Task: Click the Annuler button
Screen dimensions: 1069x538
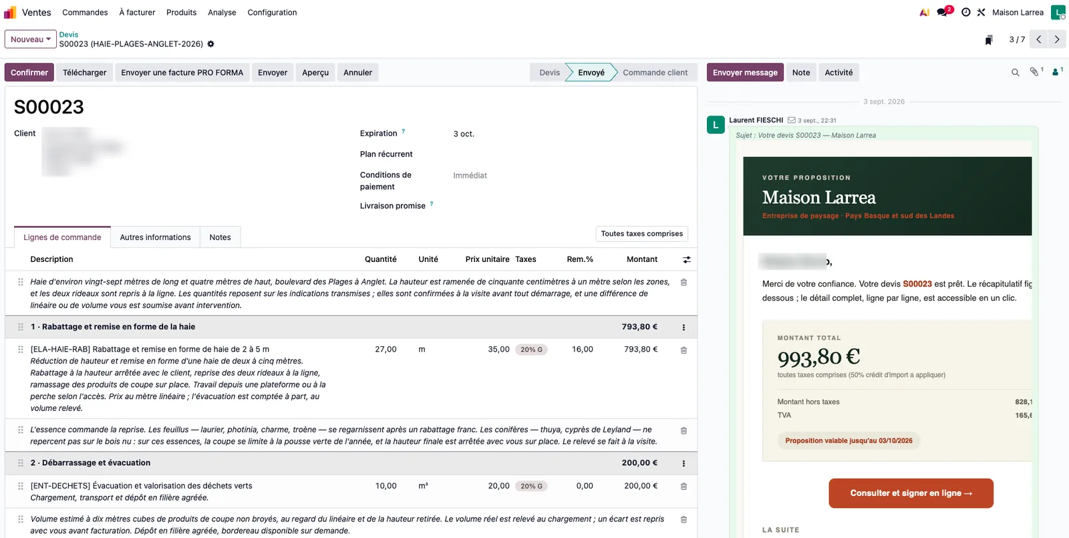Action: [x=357, y=72]
